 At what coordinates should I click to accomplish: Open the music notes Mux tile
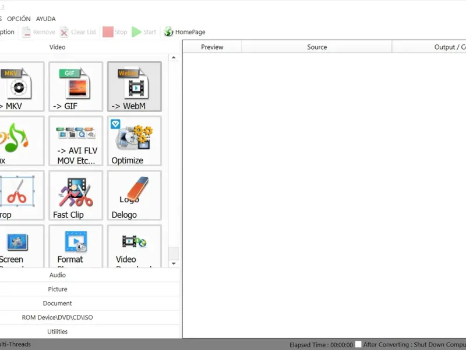(22, 141)
